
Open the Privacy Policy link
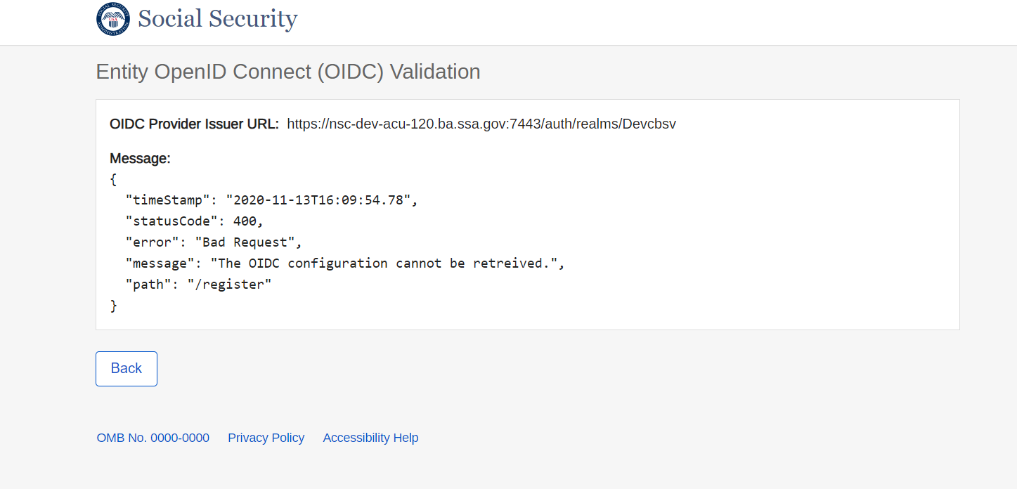[266, 438]
